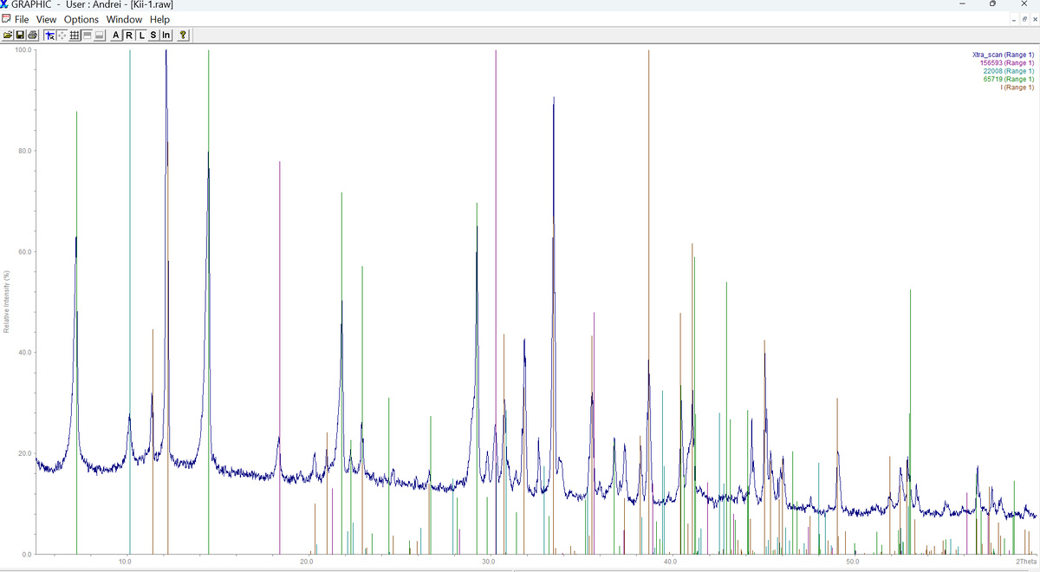Click the L toolbar button

point(141,36)
